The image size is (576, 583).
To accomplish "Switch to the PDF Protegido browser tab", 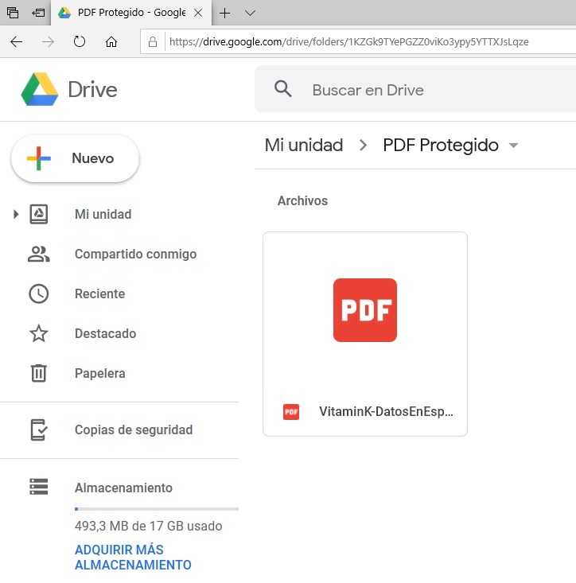I will (x=130, y=14).
